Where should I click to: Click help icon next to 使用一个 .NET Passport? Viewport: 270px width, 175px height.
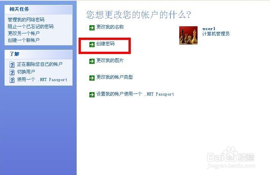click(12, 80)
